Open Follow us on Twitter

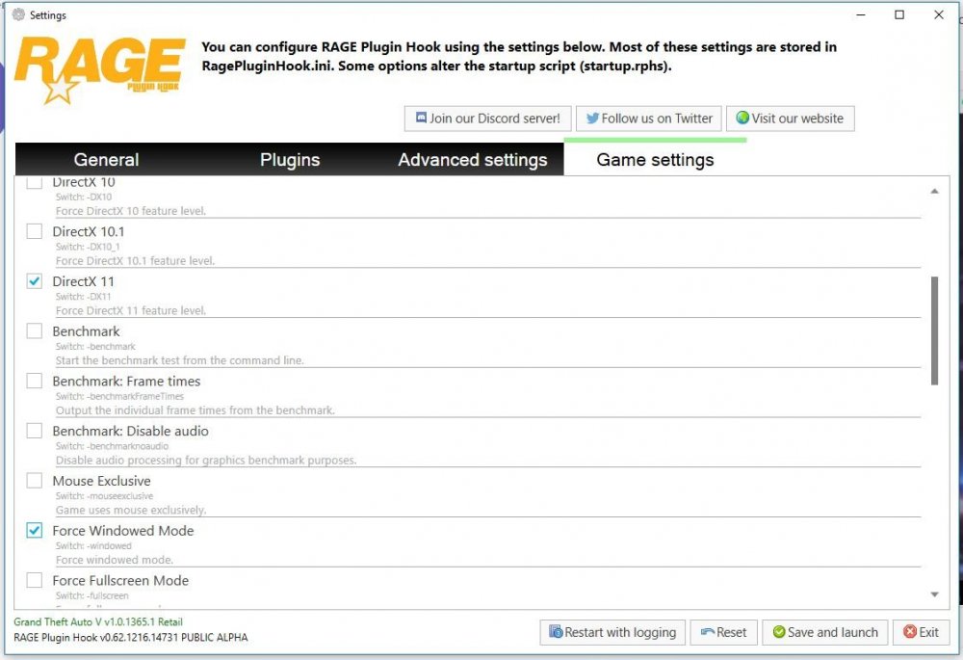(x=648, y=118)
